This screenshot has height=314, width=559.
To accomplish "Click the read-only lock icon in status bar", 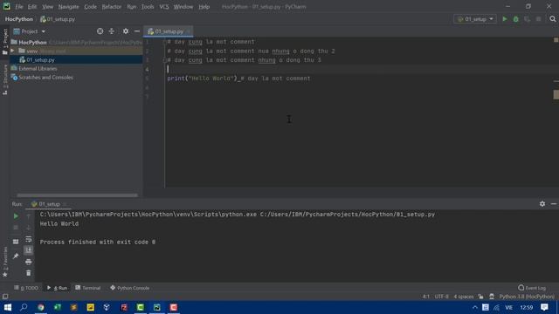I will click(x=481, y=297).
